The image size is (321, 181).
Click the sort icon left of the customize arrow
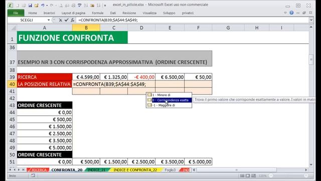tap(98, 6)
